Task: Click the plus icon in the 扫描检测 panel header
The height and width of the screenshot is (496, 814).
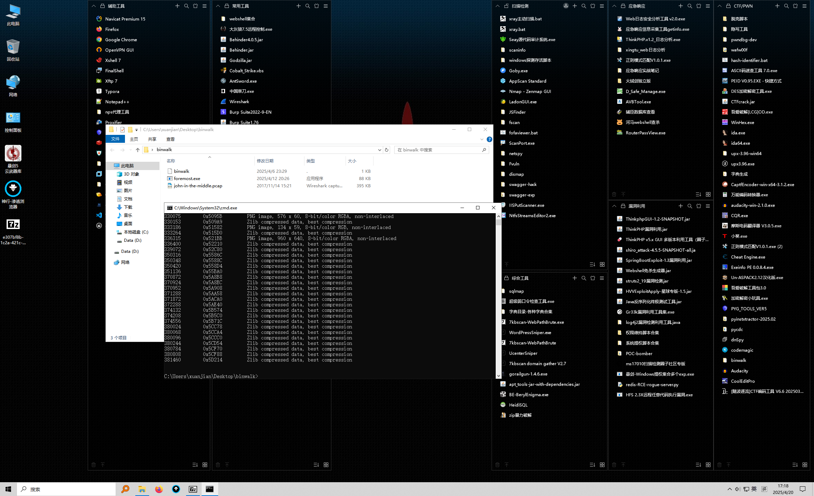Action: click(x=575, y=6)
